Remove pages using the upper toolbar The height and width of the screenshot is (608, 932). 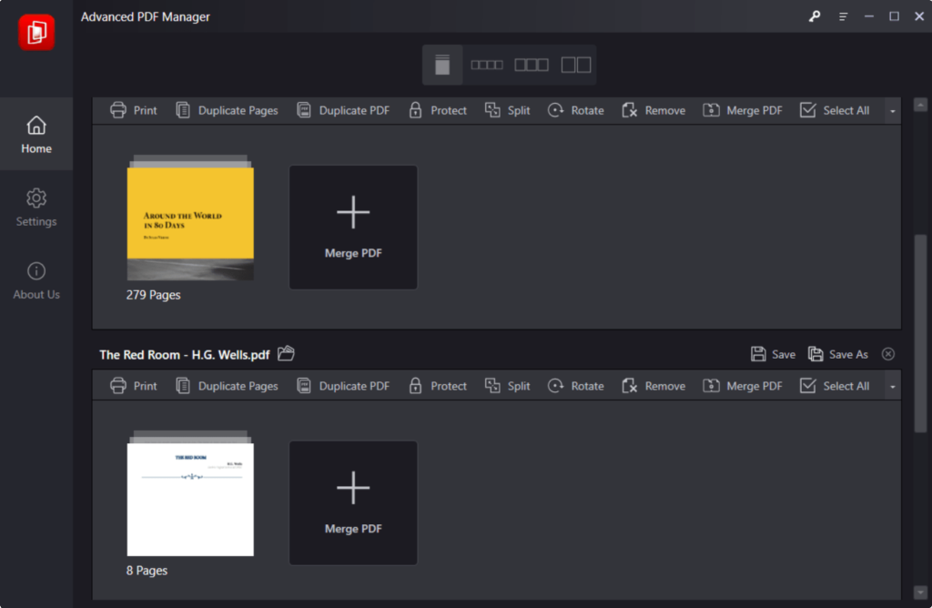653,110
